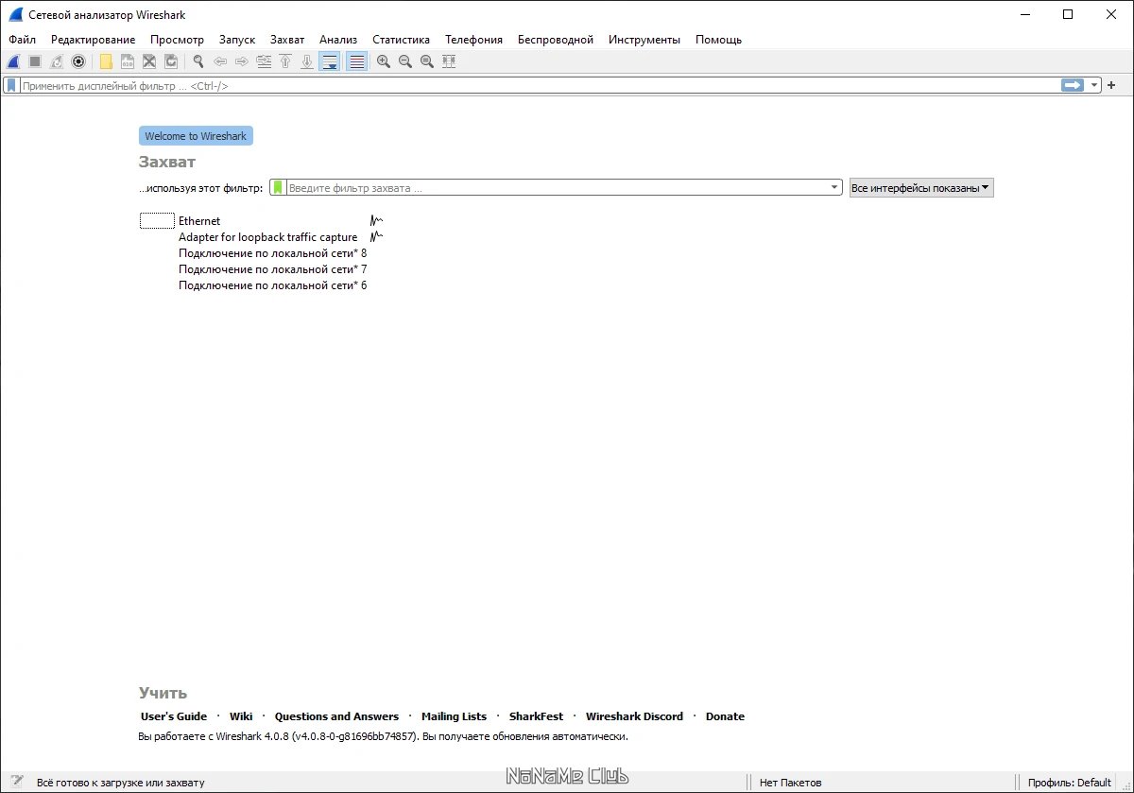
Task: Open the 'Все интерфейсы показаны' dropdown
Action: [921, 188]
